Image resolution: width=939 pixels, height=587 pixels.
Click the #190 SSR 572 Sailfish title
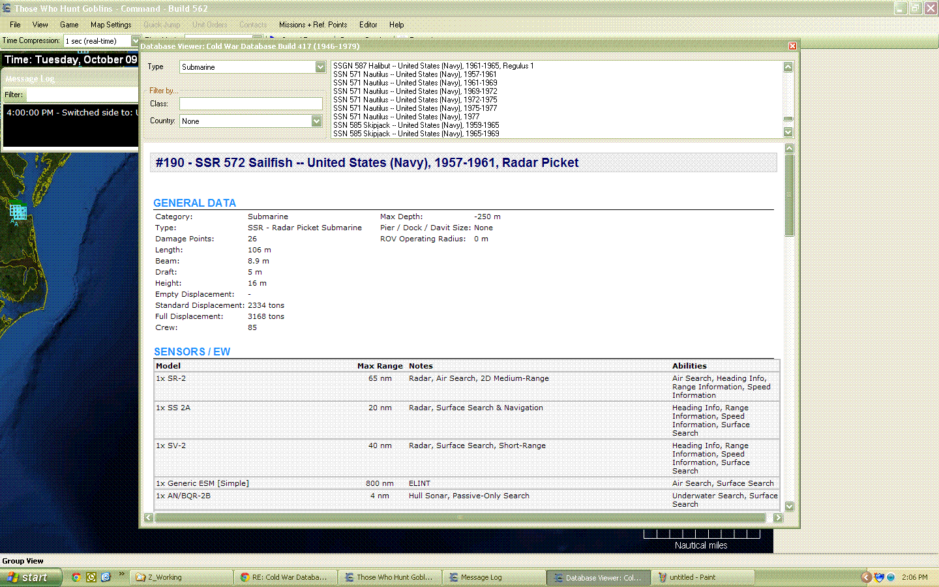point(366,162)
